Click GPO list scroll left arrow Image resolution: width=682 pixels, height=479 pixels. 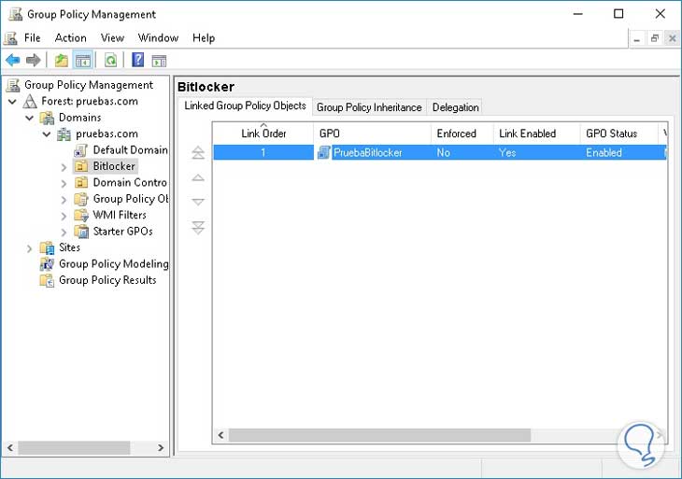point(221,435)
